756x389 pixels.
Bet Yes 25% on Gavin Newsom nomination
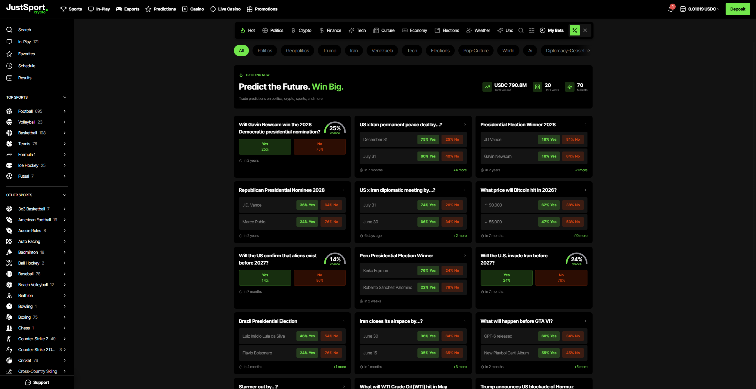[x=265, y=147]
